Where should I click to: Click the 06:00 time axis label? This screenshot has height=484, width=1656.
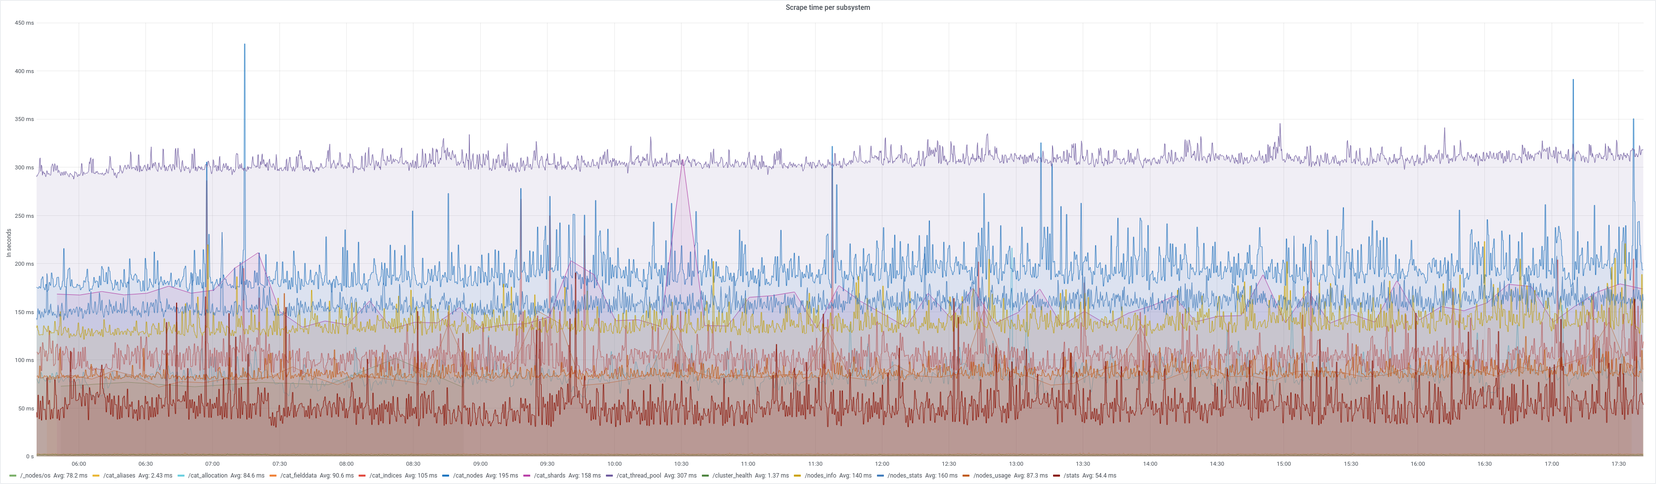(79, 463)
